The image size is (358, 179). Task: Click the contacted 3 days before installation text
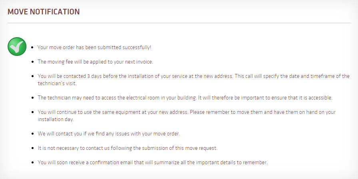194,76
